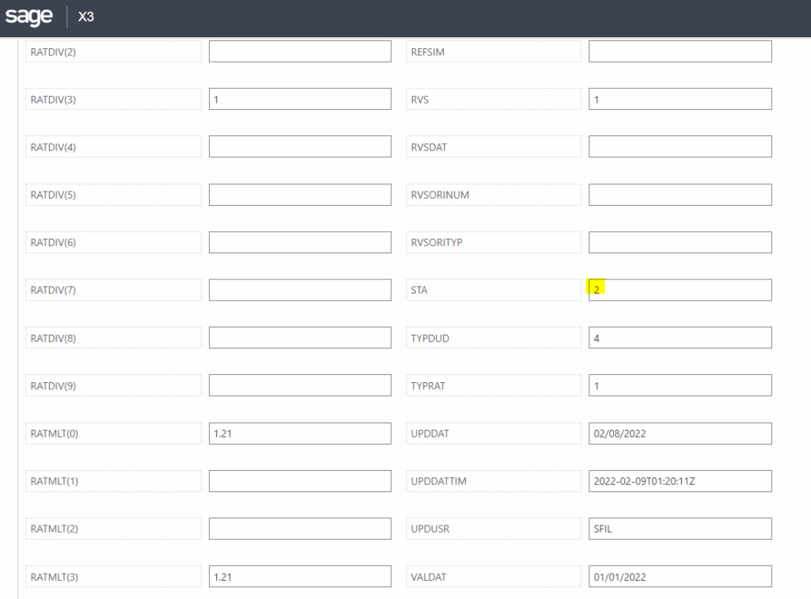Select the UPDDATTIM timestamp field
811x599 pixels.
(x=680, y=480)
